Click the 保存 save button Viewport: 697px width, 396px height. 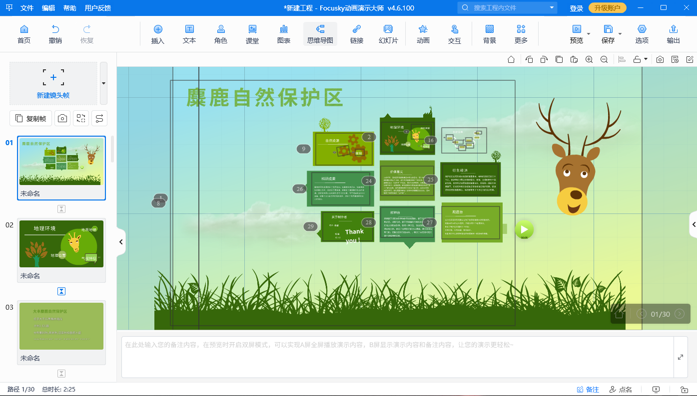coord(608,34)
